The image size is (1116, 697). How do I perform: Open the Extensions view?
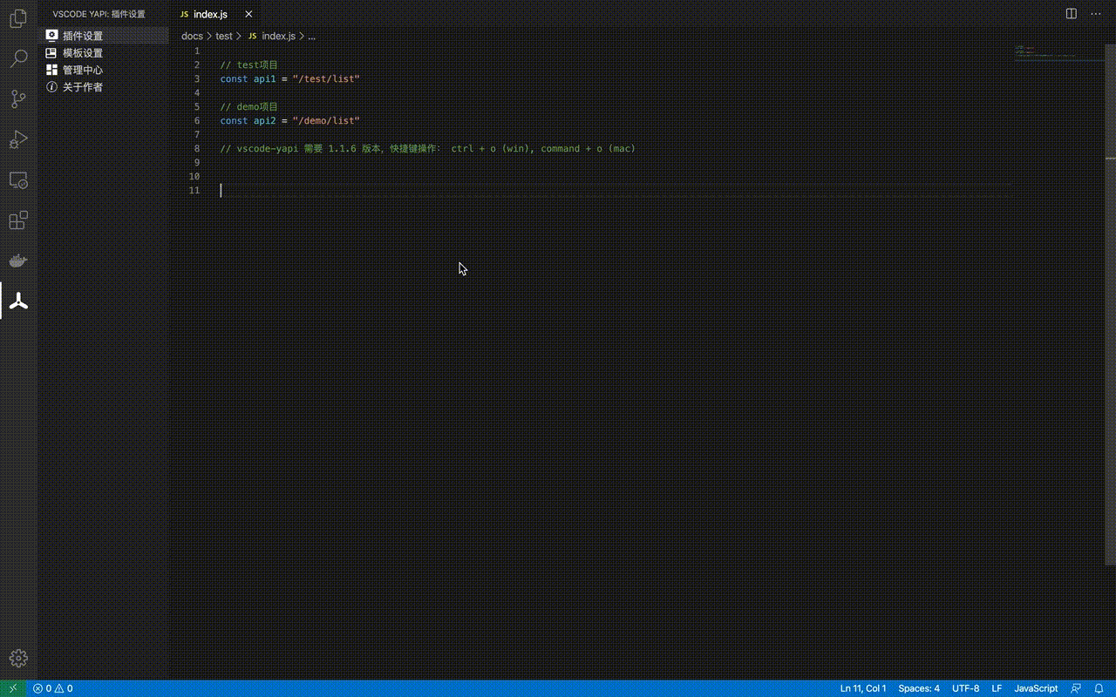tap(18, 220)
